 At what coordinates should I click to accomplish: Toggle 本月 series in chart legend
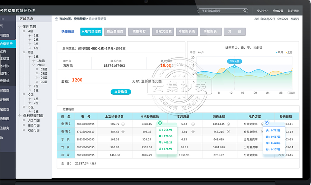(x=280, y=52)
